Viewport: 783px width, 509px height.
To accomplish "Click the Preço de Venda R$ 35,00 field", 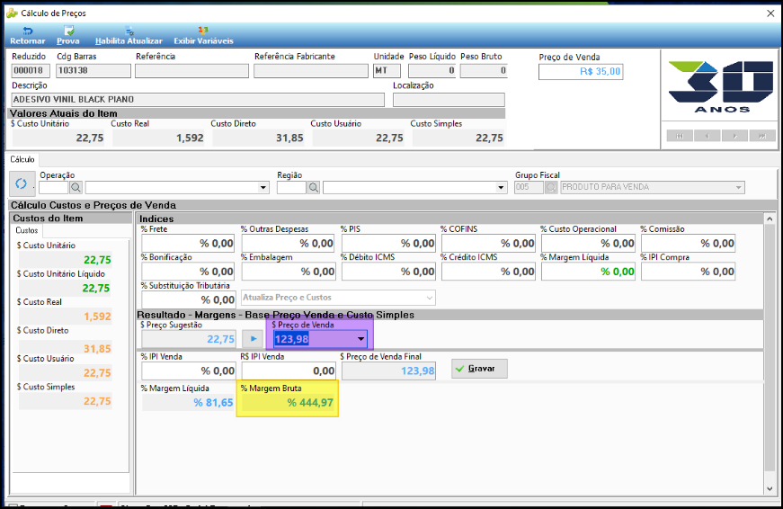I will click(x=581, y=71).
